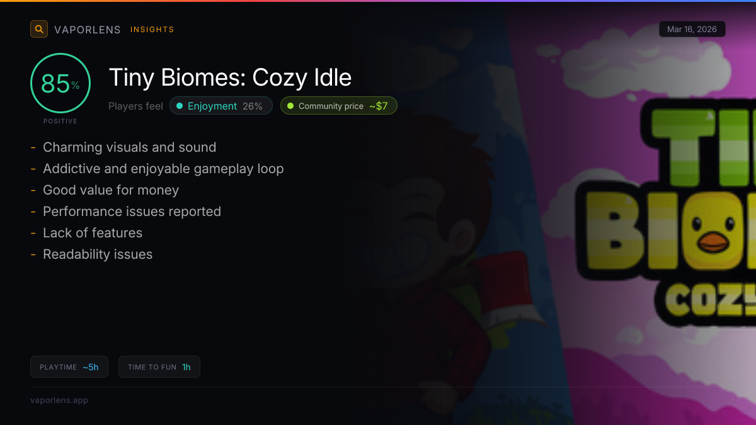Select Charming visuals and sound insight
This screenshot has height=425, width=756.
tap(129, 147)
